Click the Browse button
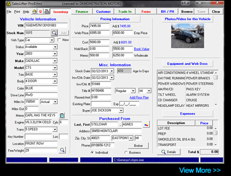 (187, 12)
